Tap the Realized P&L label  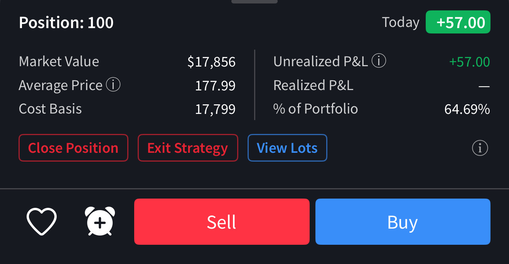[x=313, y=85]
